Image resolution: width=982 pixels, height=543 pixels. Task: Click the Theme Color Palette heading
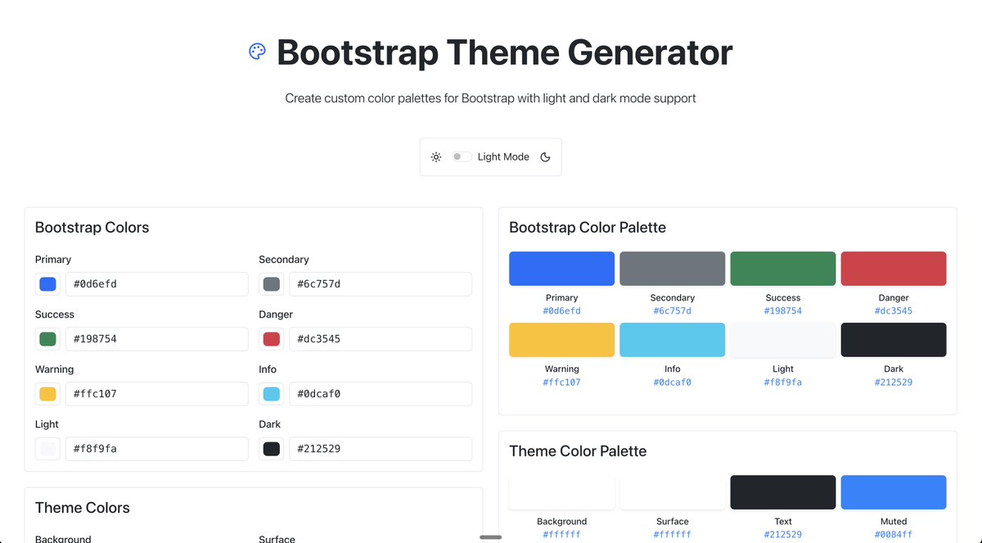coord(578,451)
